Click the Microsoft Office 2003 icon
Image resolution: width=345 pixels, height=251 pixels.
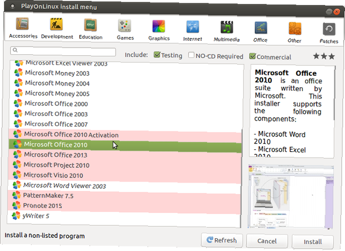(18, 113)
